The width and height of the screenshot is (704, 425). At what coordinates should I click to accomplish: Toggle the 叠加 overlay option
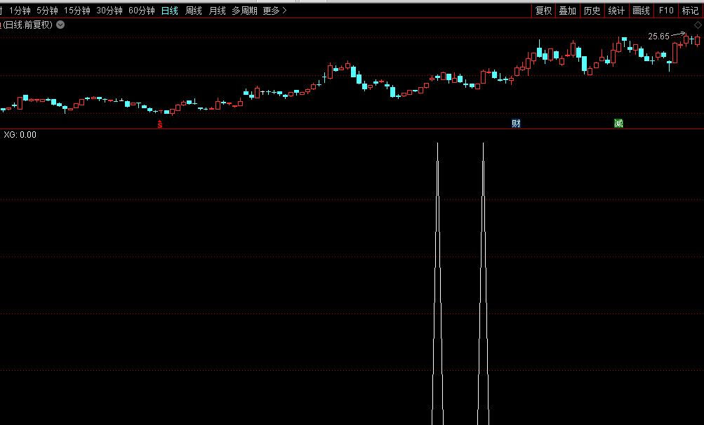[x=568, y=11]
